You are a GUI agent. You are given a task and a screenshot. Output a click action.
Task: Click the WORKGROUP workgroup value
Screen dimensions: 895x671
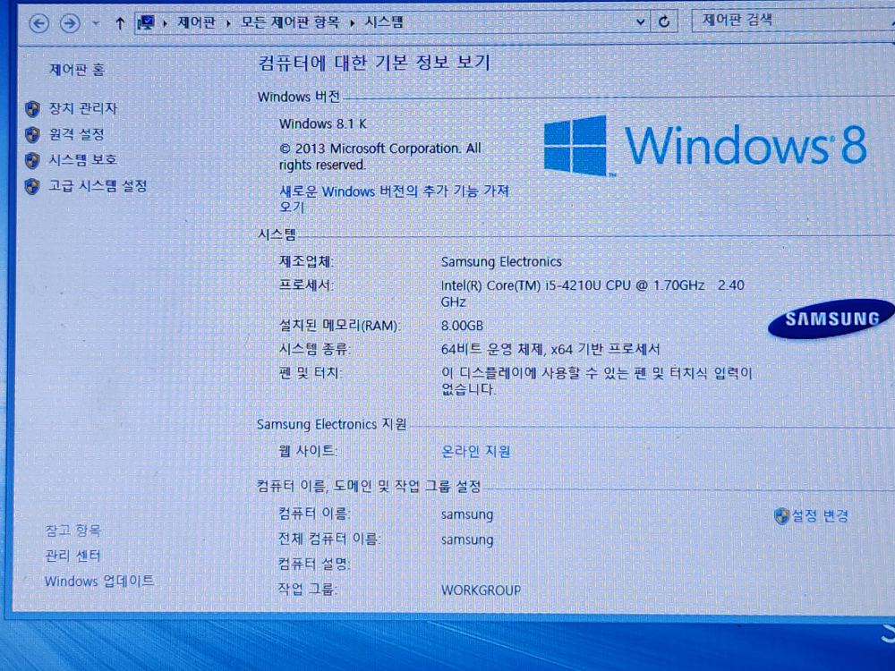tap(481, 590)
